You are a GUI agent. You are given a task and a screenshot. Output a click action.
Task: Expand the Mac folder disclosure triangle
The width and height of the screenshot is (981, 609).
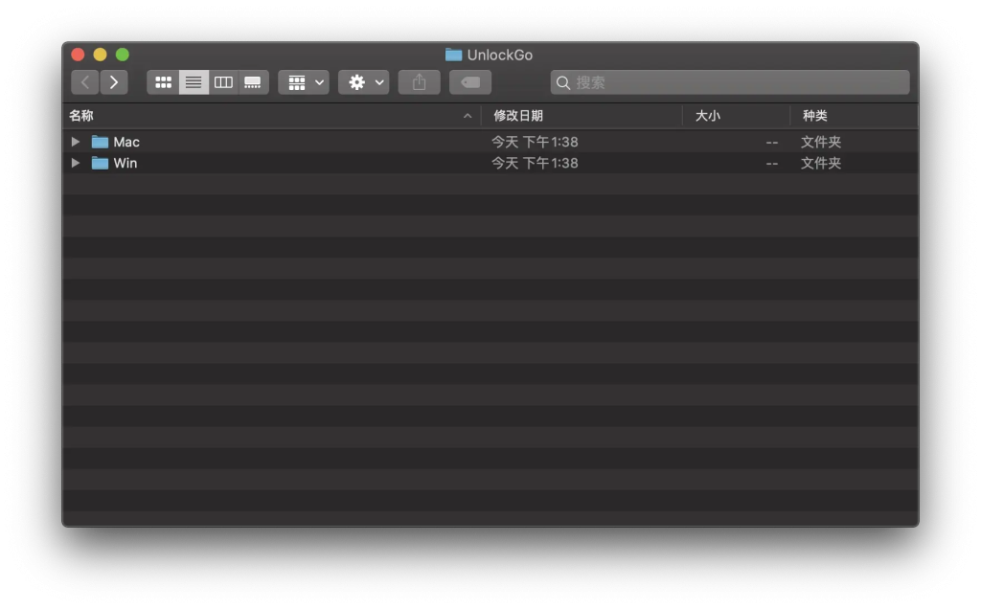[x=76, y=142]
